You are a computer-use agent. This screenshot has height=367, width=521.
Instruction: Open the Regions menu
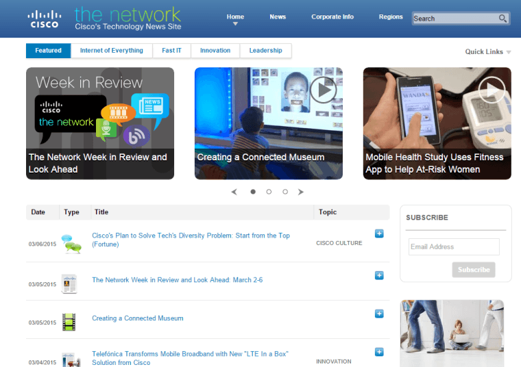coord(391,16)
